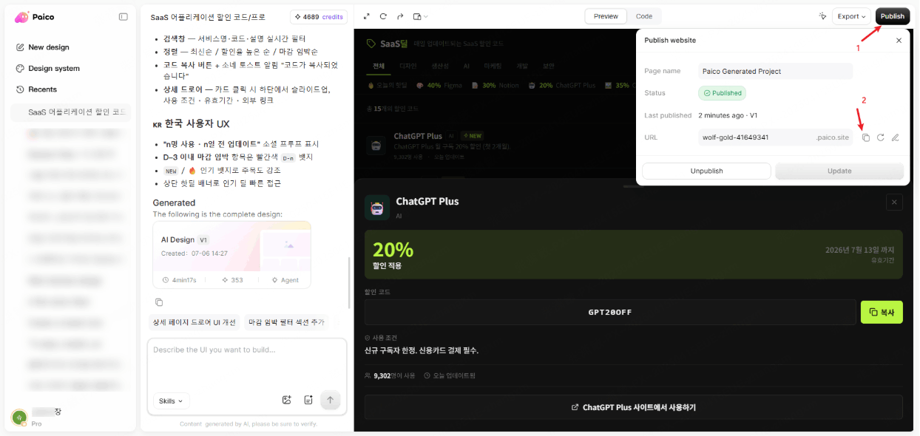The width and height of the screenshot is (920, 436).
Task: Click the Paico logo icon
Action: 21,17
